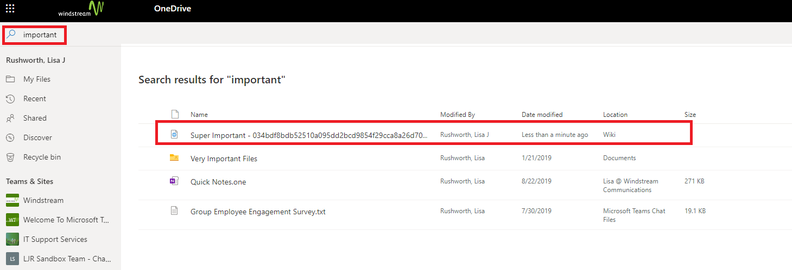This screenshot has width=792, height=270.
Task: Click the Very Important Files folder icon
Action: click(x=174, y=158)
